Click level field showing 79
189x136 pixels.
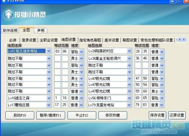point(138,105)
